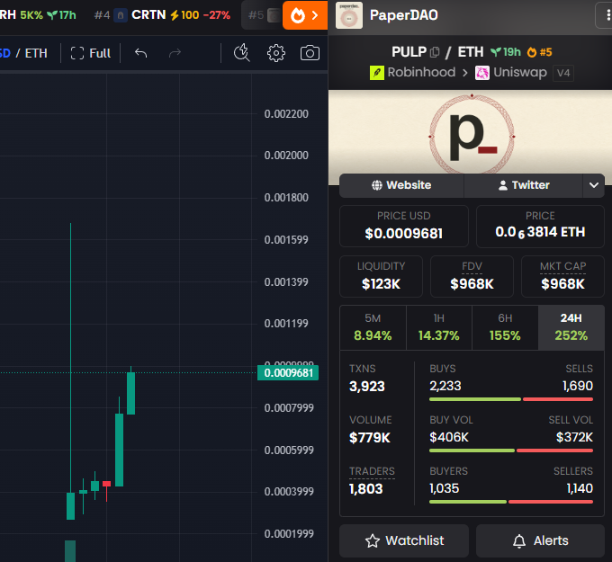Select the 6H timeframe tab
This screenshot has width=612, height=562.
pyautogui.click(x=505, y=327)
